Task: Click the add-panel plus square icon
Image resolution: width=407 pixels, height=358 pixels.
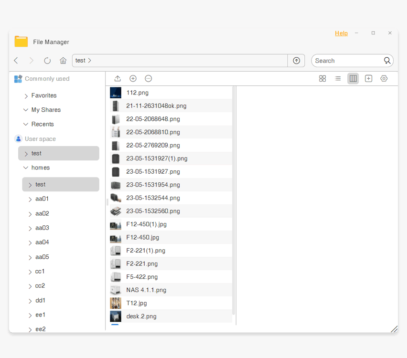Action: pos(368,79)
